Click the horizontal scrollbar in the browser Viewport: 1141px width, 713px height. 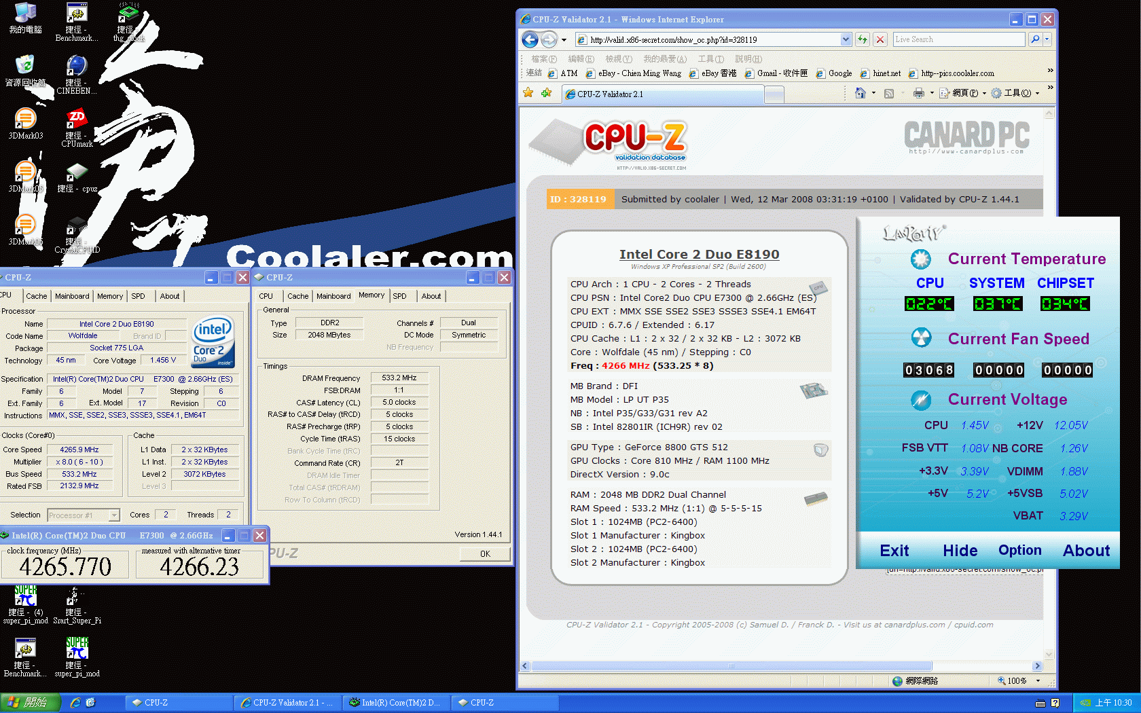point(731,666)
